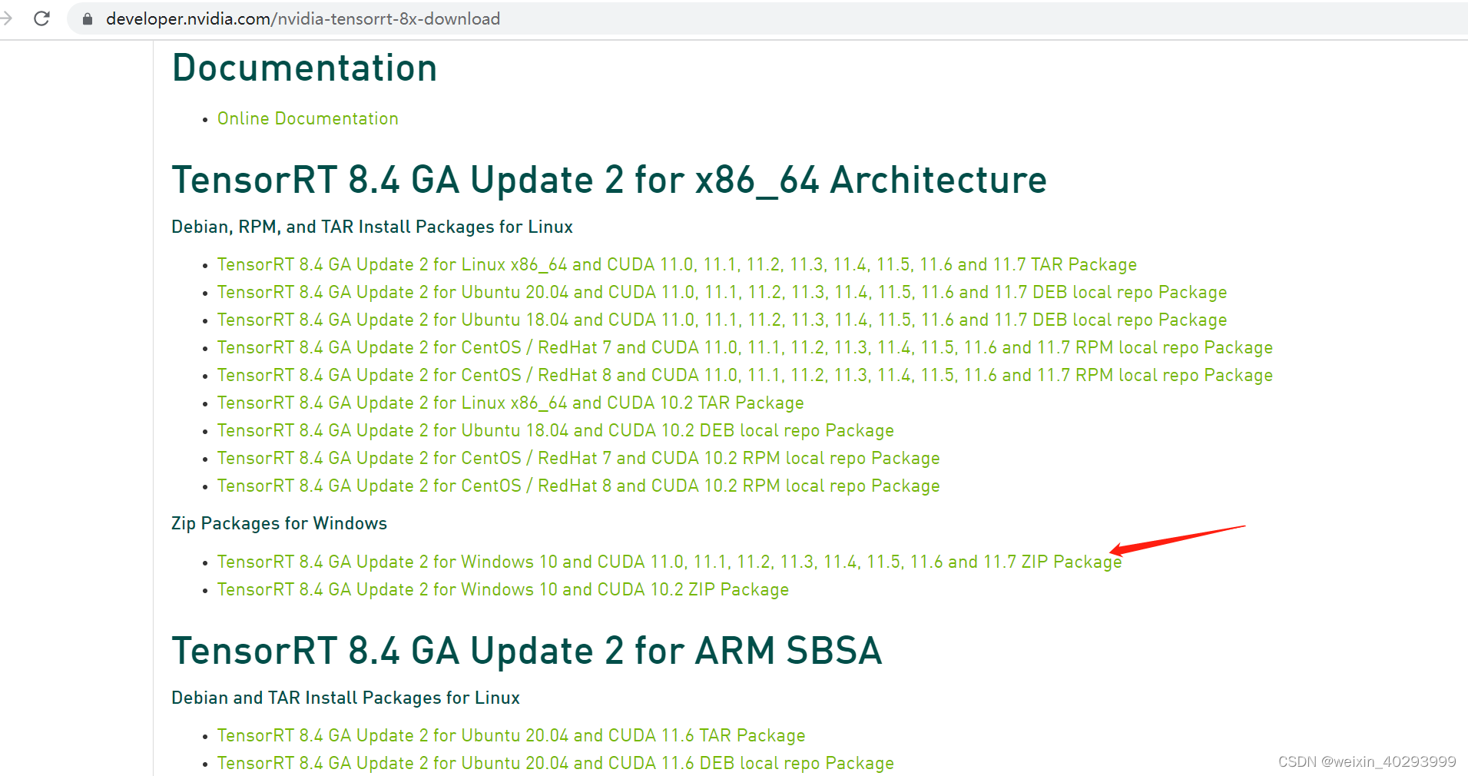Open Ubuntu 20.04 CUDA 11.x DEB package link
Screen dimensions: 1468x776
722,292
